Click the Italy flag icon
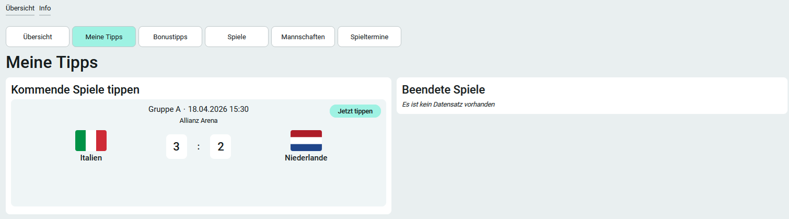Viewport: 789px width, 219px height. tap(91, 141)
